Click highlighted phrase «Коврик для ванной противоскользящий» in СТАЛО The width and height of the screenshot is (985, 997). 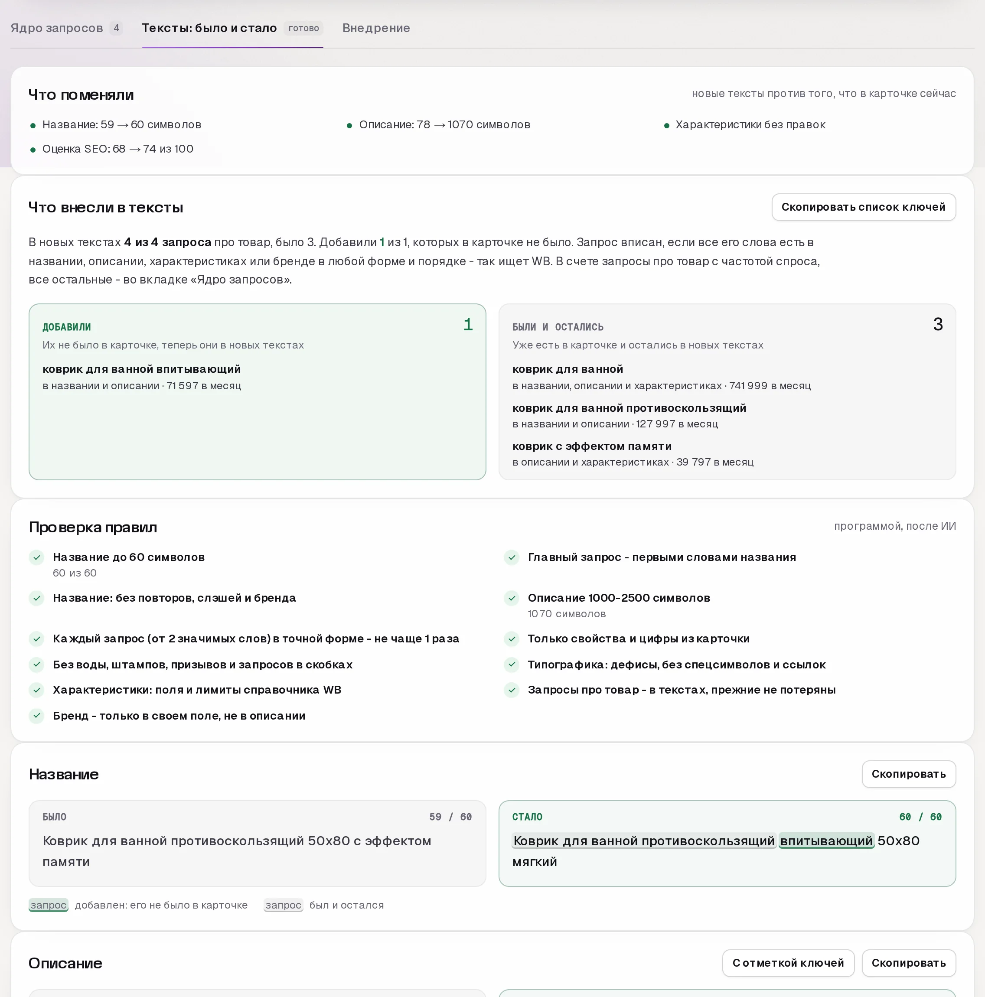644,841
